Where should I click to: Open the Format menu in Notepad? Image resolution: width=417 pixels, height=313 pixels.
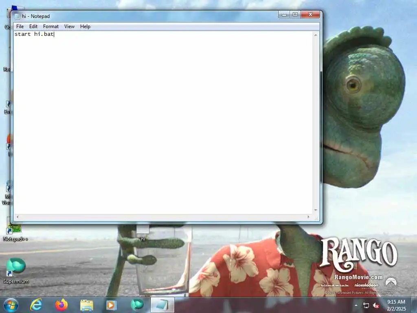(x=51, y=26)
